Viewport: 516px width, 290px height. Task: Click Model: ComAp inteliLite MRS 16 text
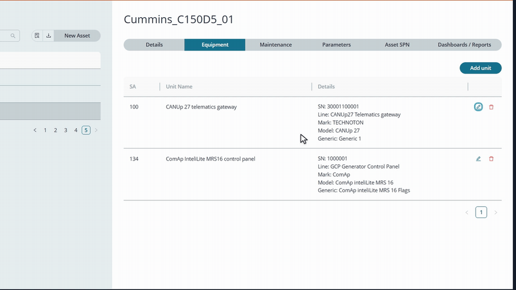coord(355,183)
